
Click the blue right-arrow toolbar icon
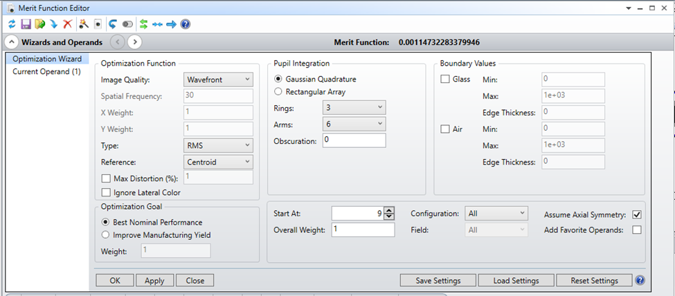tap(171, 24)
